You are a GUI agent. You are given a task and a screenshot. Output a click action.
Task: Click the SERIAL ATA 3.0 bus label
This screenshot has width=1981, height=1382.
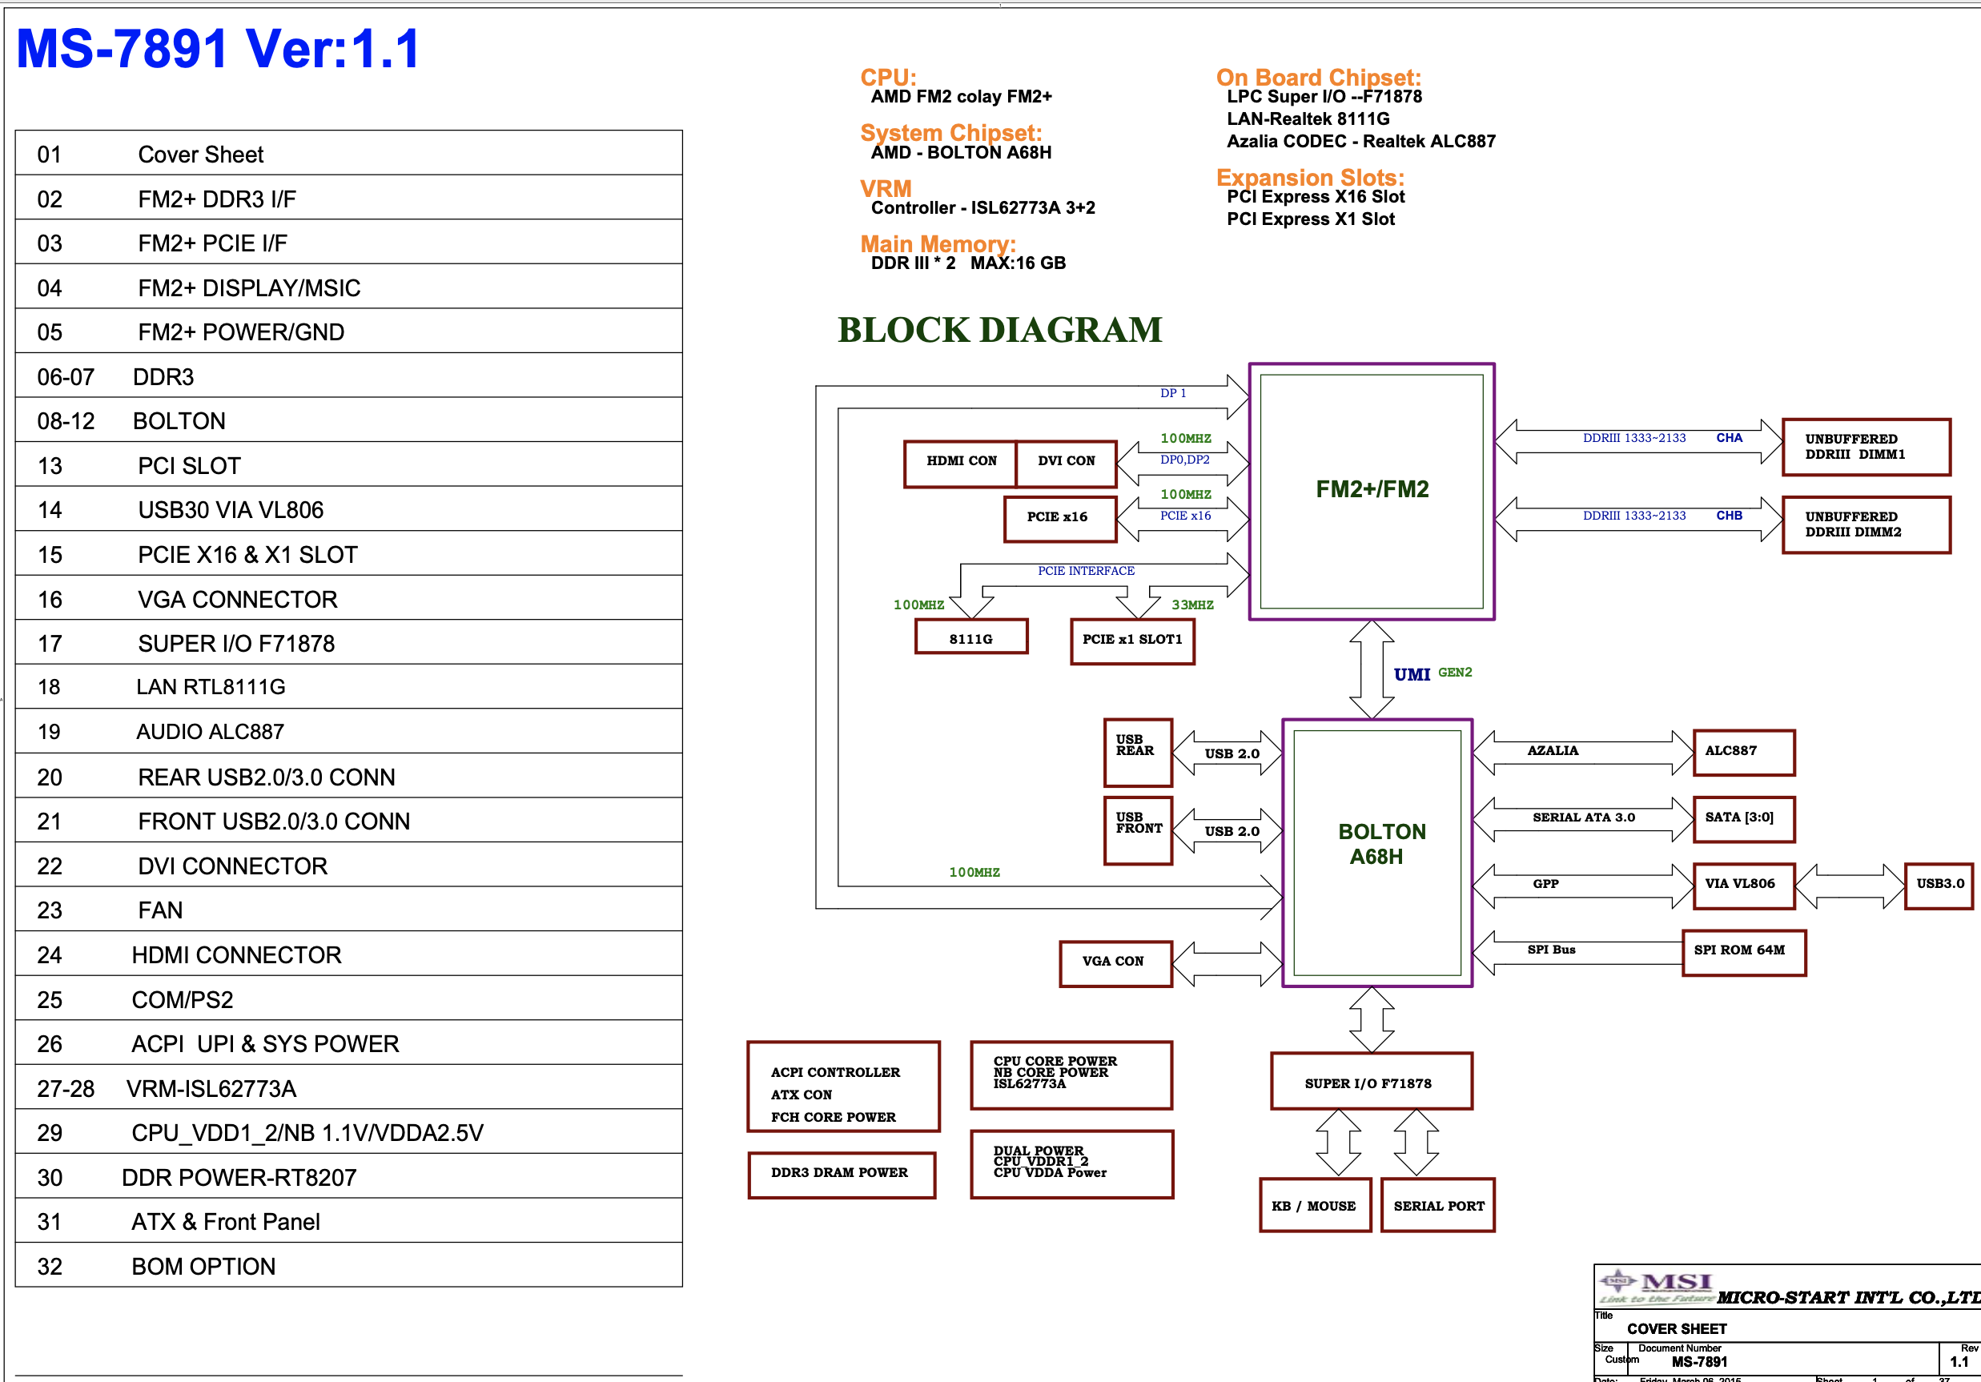pyautogui.click(x=1583, y=817)
